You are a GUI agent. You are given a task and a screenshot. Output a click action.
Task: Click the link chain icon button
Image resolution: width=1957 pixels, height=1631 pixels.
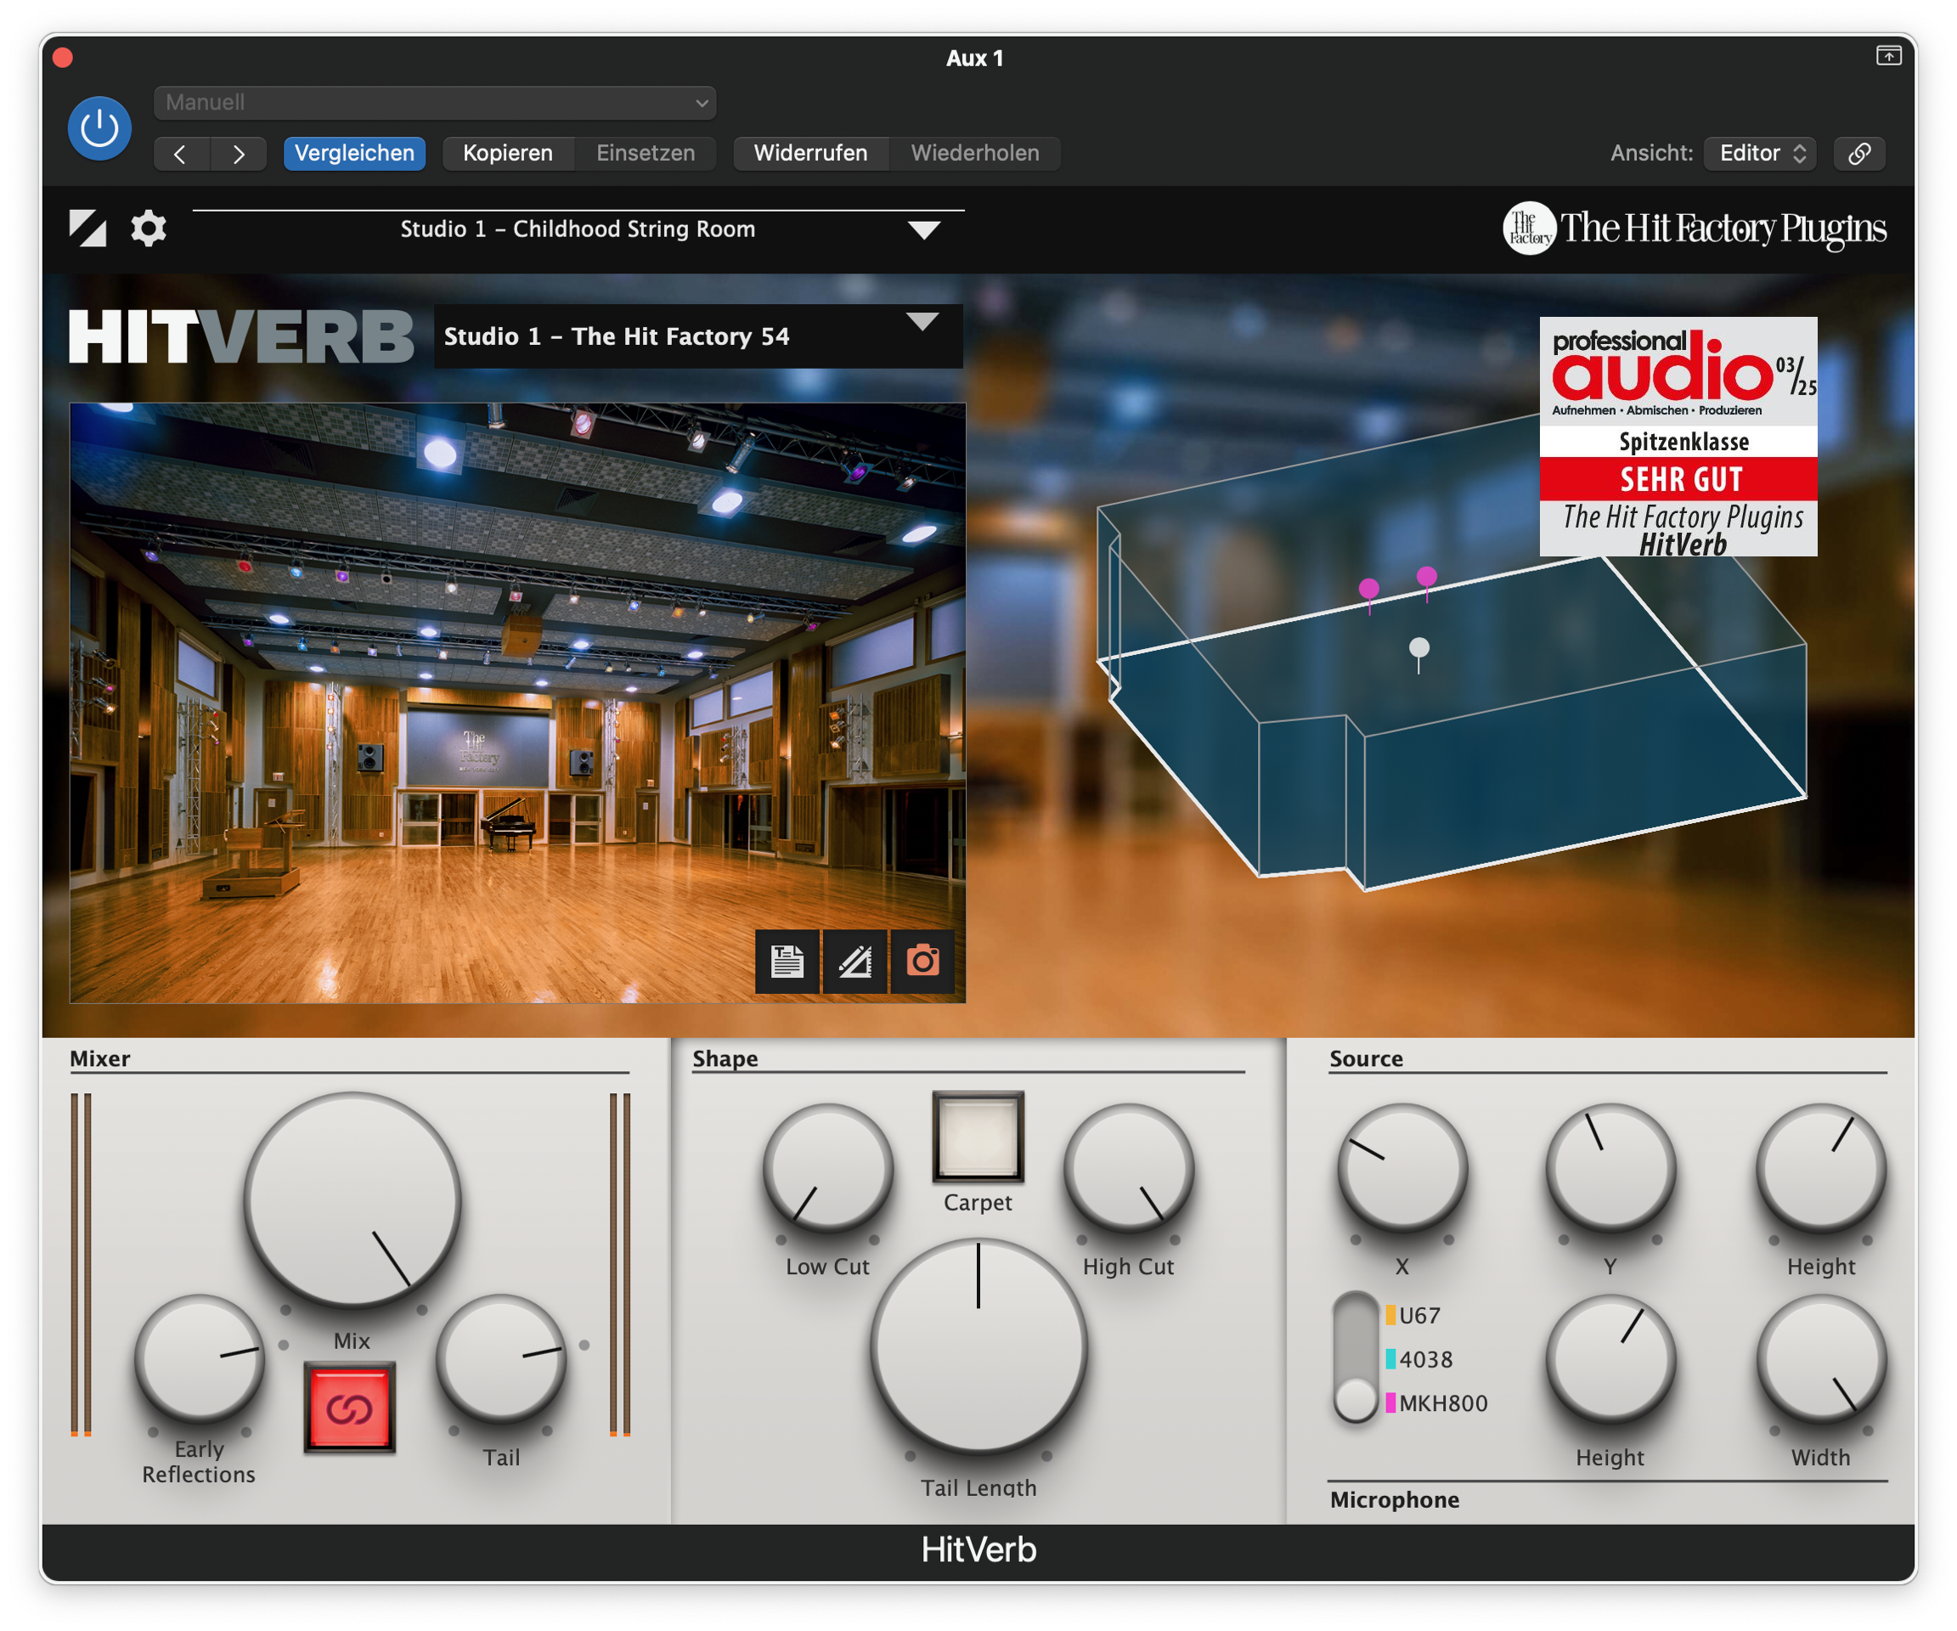click(x=1859, y=154)
